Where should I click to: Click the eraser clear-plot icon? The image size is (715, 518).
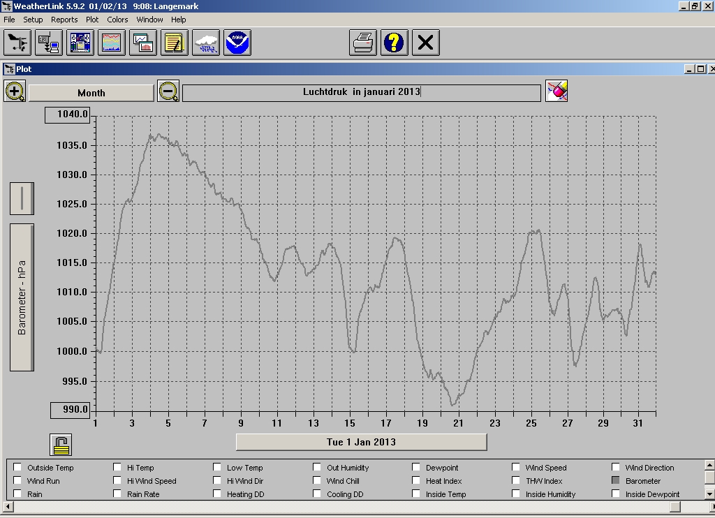pyautogui.click(x=556, y=91)
